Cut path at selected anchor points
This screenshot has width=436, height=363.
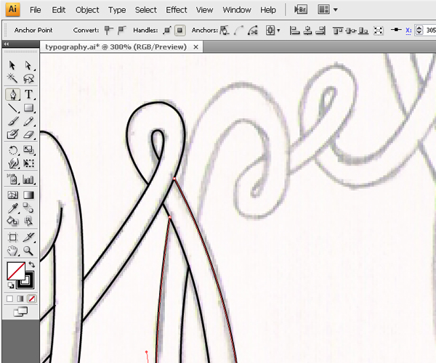(x=252, y=30)
